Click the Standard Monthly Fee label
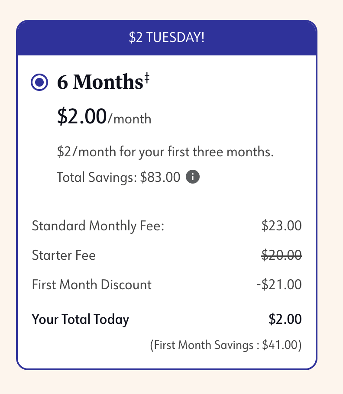Viewport: 343px width, 394px height. point(98,226)
